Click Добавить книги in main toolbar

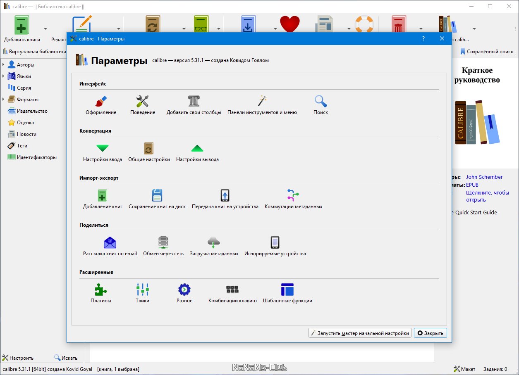(x=22, y=29)
